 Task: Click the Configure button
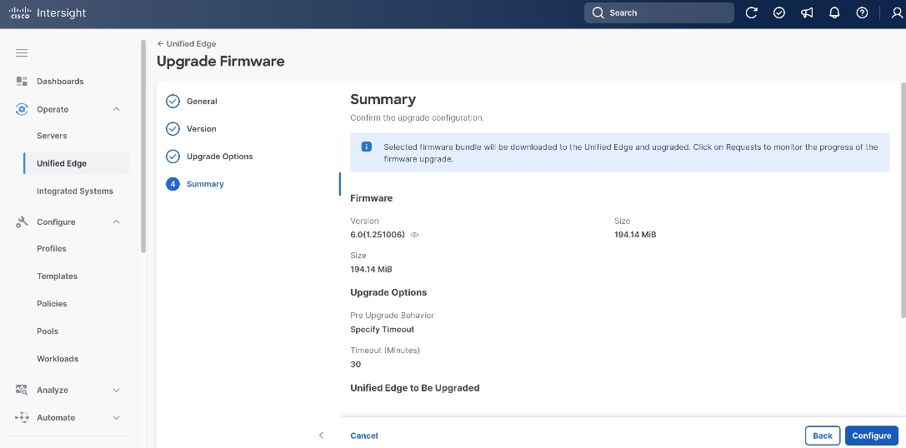click(x=871, y=436)
